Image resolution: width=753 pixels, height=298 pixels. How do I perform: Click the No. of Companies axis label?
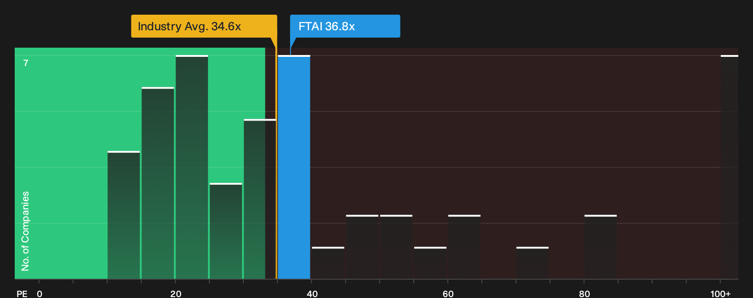coord(25,231)
